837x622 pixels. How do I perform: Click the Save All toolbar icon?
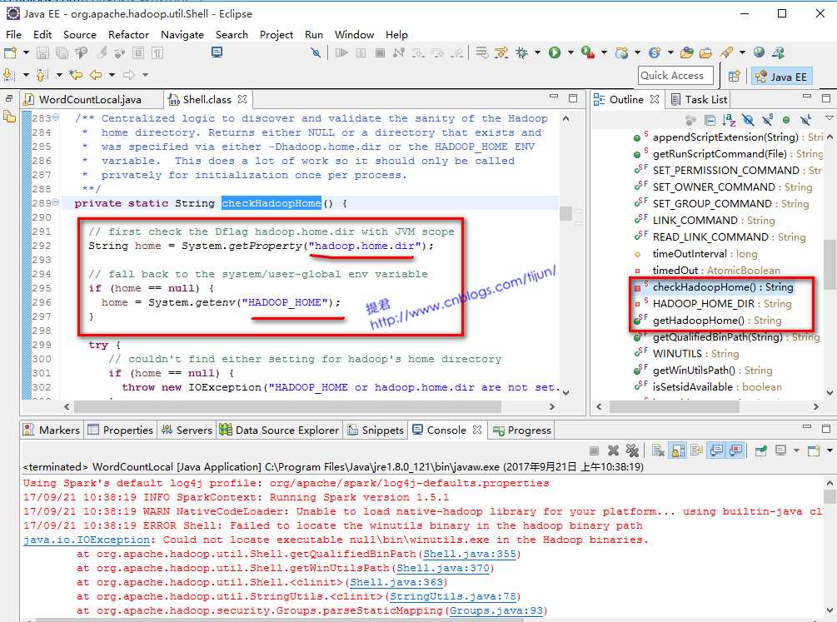tap(62, 52)
